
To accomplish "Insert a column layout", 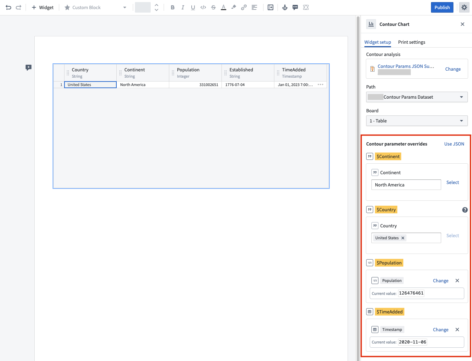I will [x=271, y=7].
